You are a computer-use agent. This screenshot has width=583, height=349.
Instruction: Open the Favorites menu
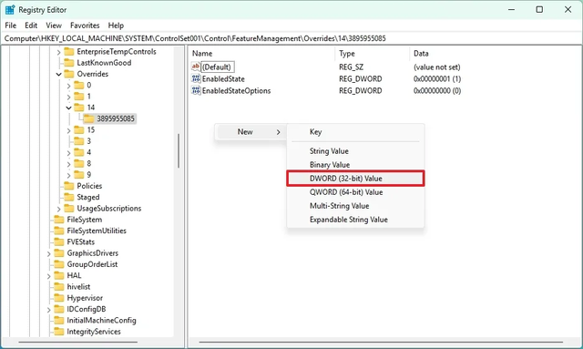[x=85, y=26]
